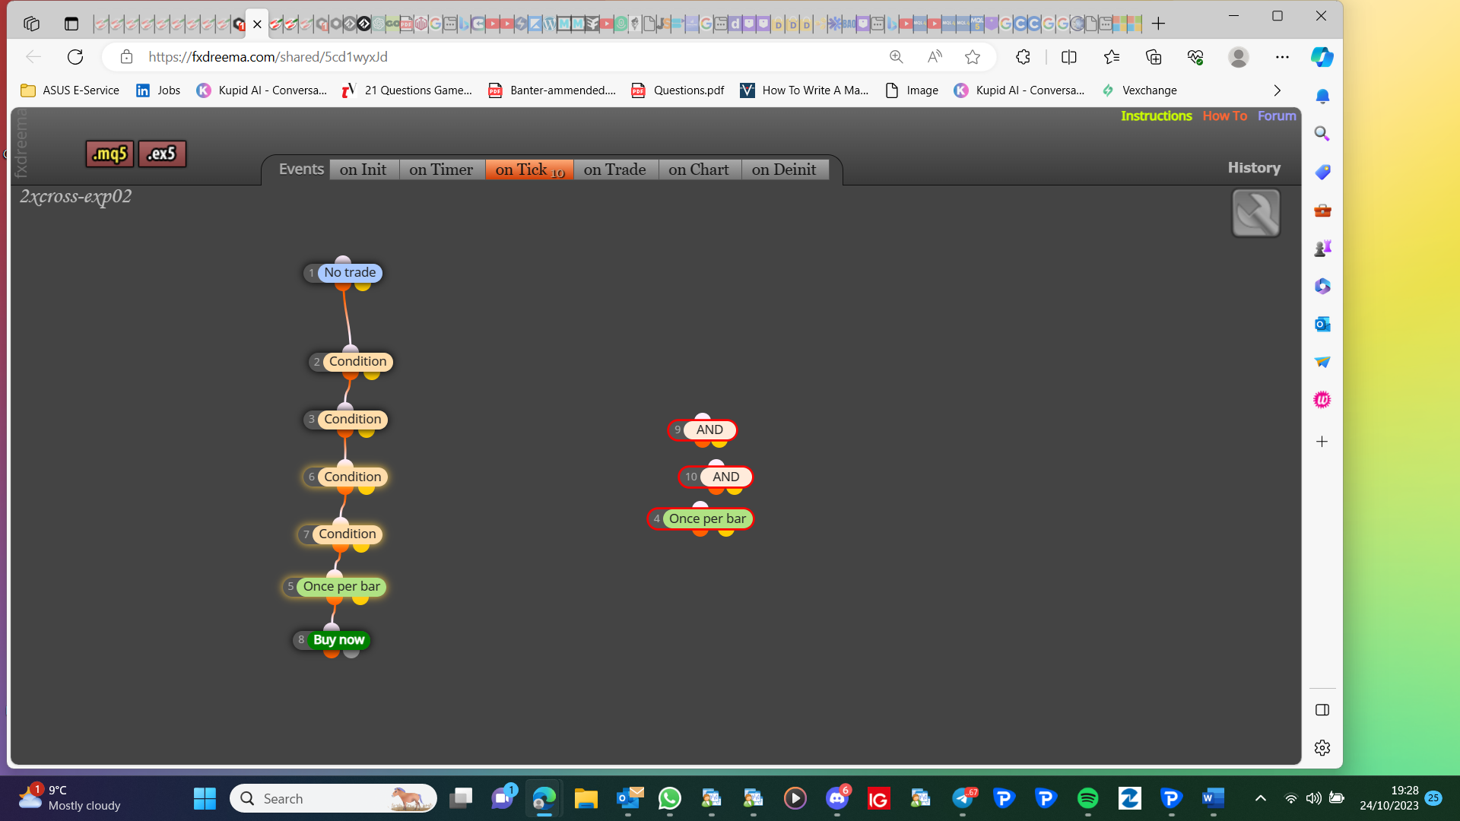Open Outlook in Edge sidebar

(x=1322, y=325)
